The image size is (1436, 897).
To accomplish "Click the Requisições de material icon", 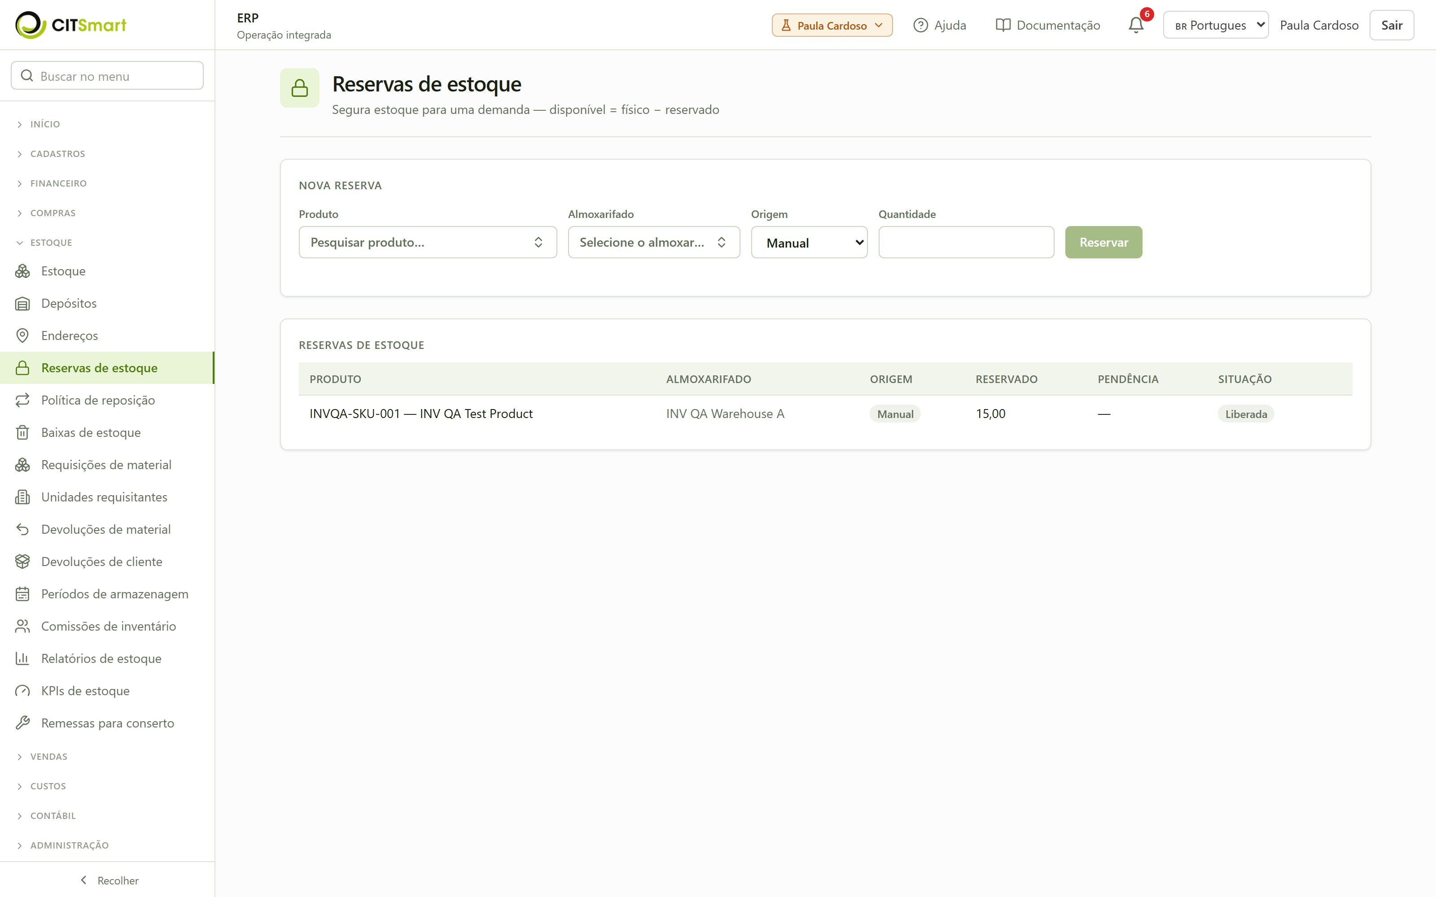I will (22, 465).
